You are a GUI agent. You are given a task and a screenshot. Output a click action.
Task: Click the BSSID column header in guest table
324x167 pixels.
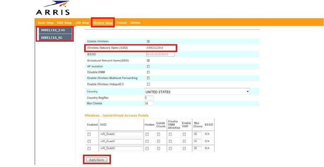pyautogui.click(x=209, y=125)
